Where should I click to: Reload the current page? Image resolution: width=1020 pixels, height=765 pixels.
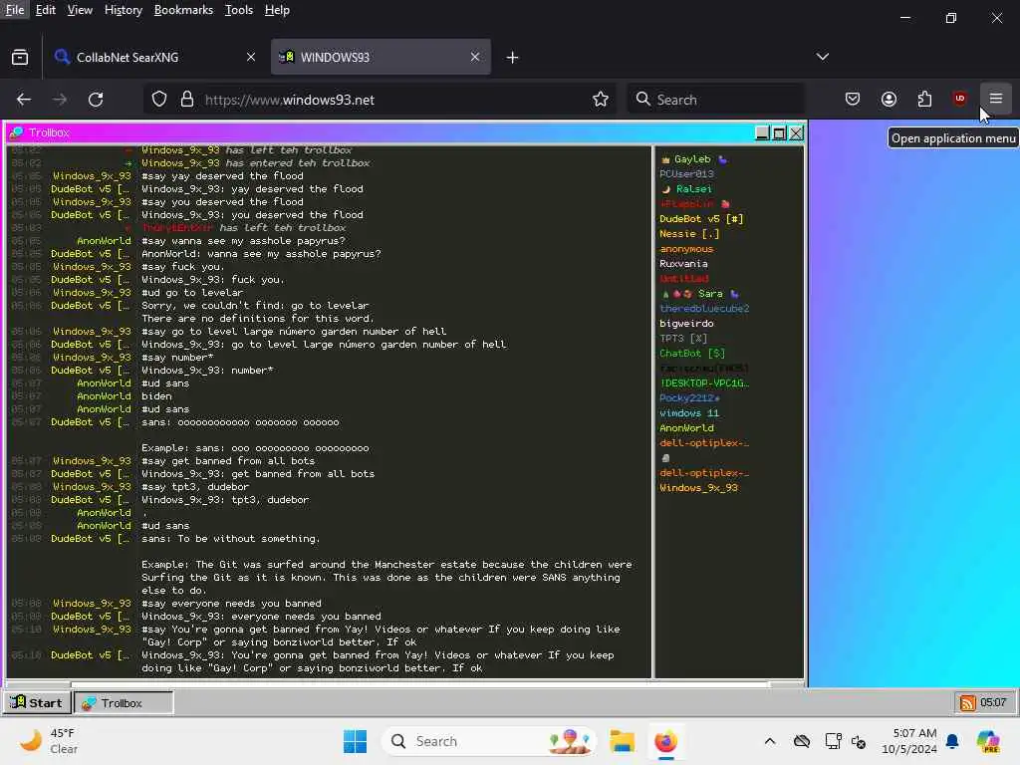(96, 100)
